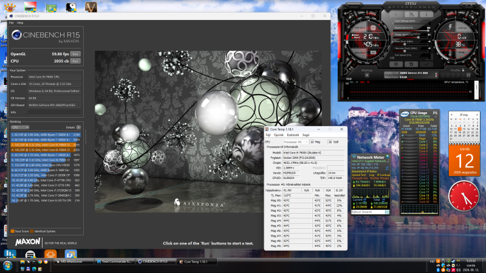
Task: Click the taskbar clock showing 5:23:52
Action: 471,261
